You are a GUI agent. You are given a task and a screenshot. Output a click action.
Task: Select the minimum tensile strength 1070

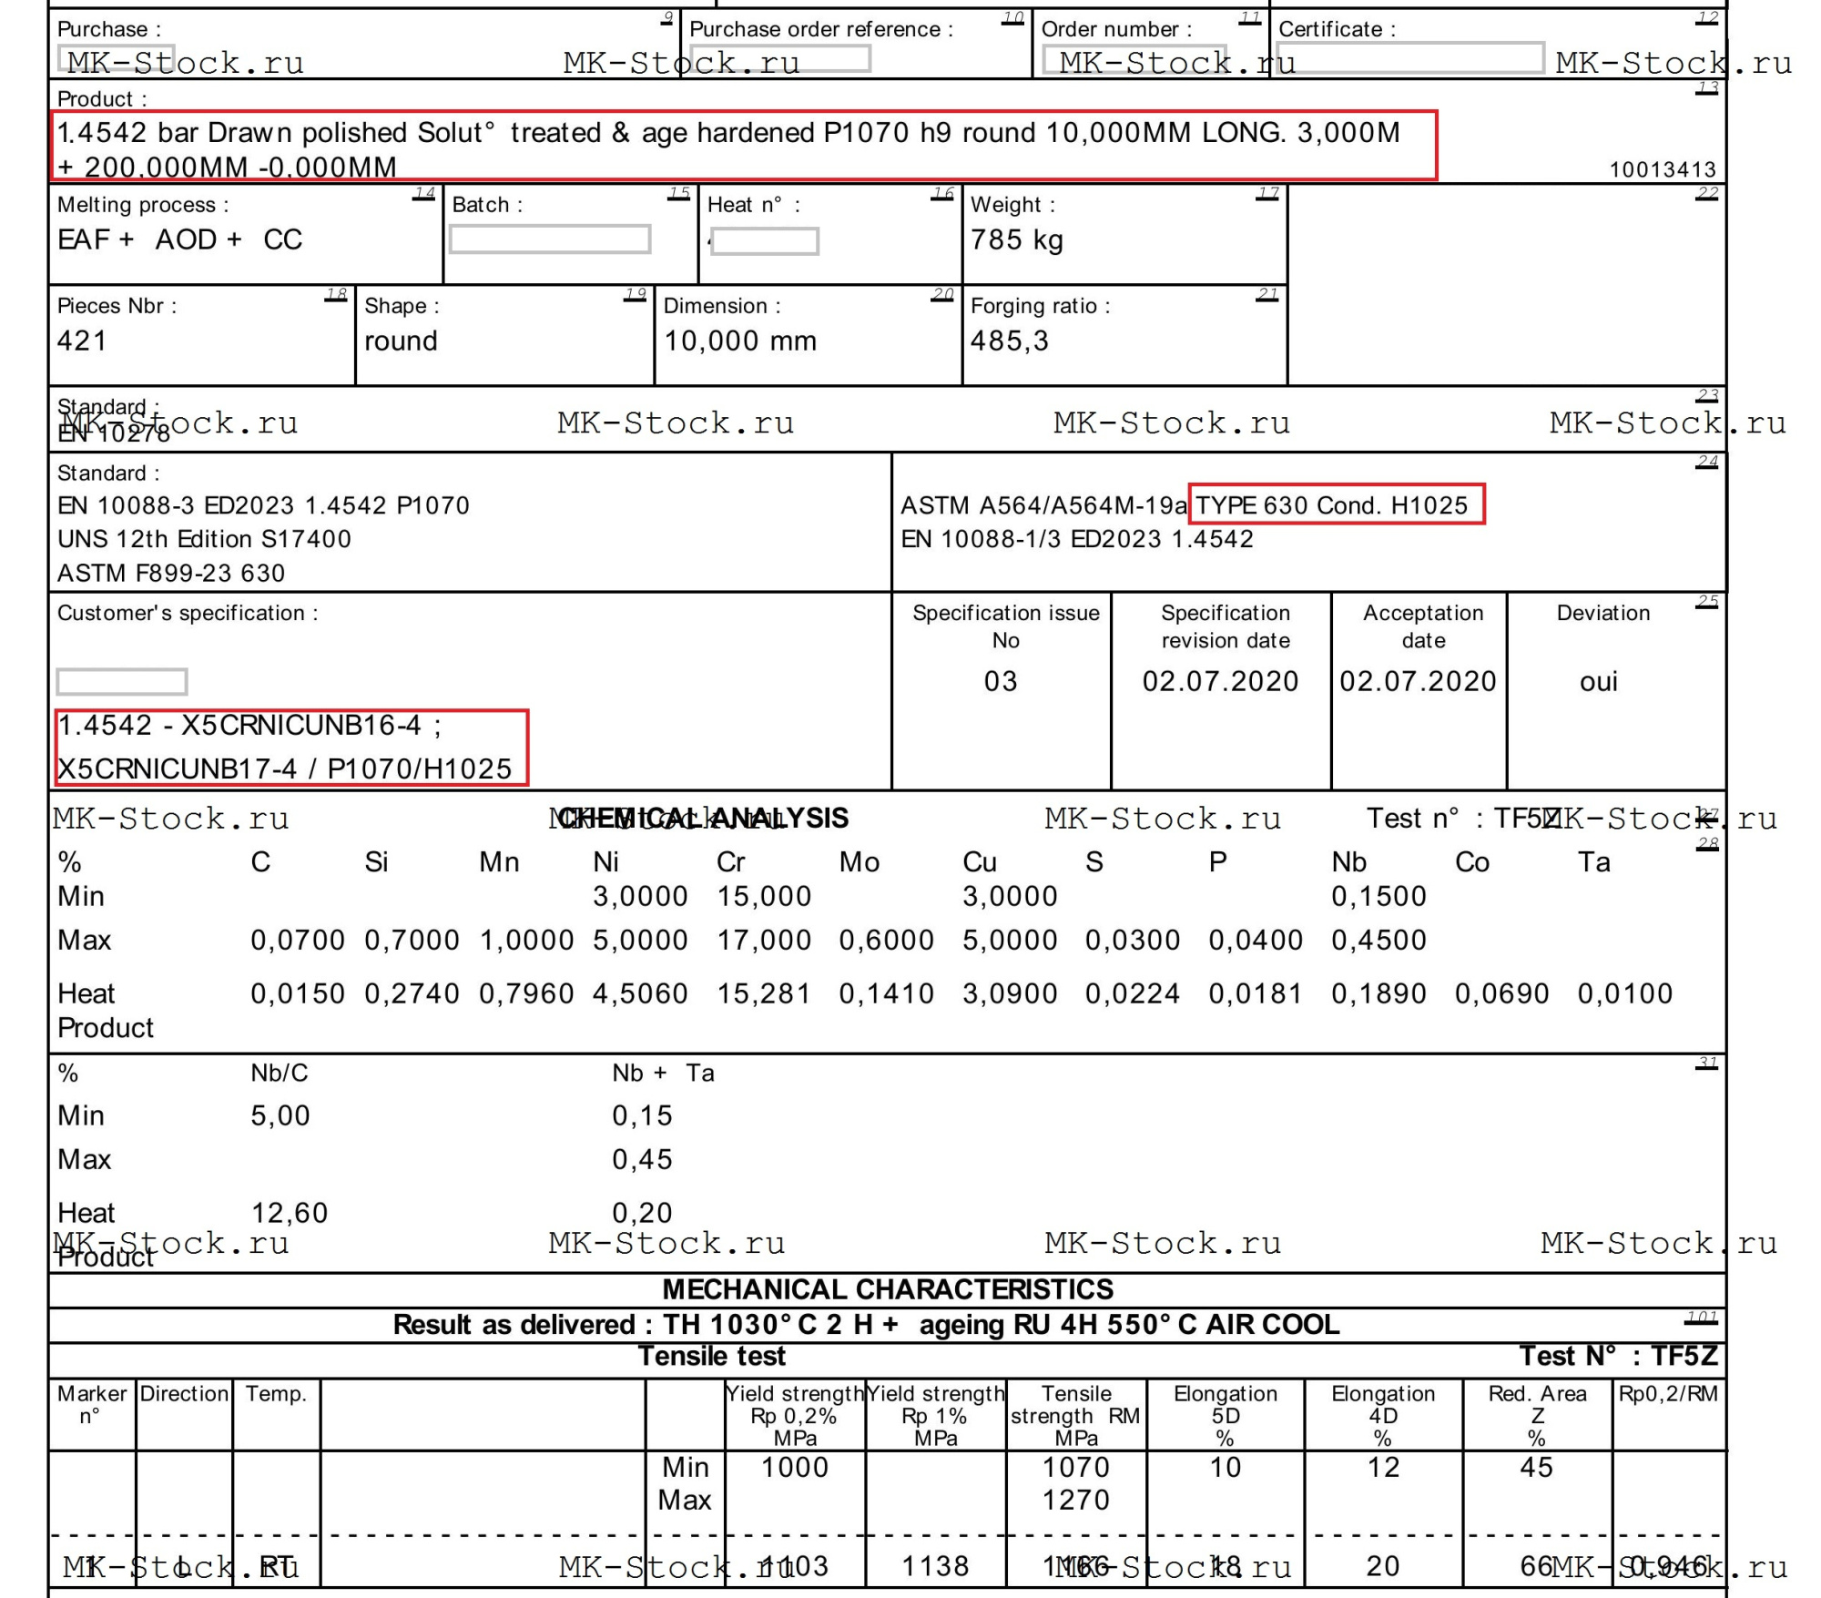tap(1076, 1467)
